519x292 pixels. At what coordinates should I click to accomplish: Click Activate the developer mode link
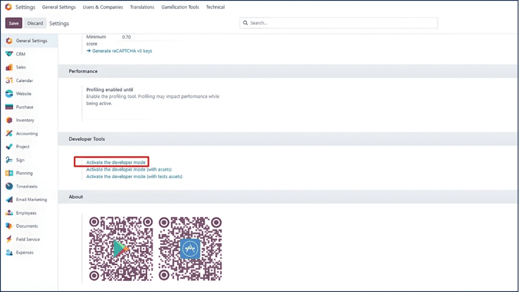coord(116,162)
